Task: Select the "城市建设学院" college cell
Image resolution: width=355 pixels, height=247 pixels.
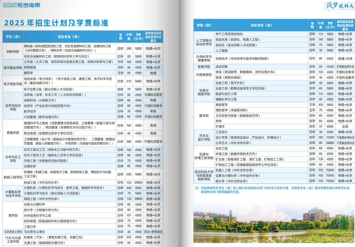Action: tap(13, 67)
